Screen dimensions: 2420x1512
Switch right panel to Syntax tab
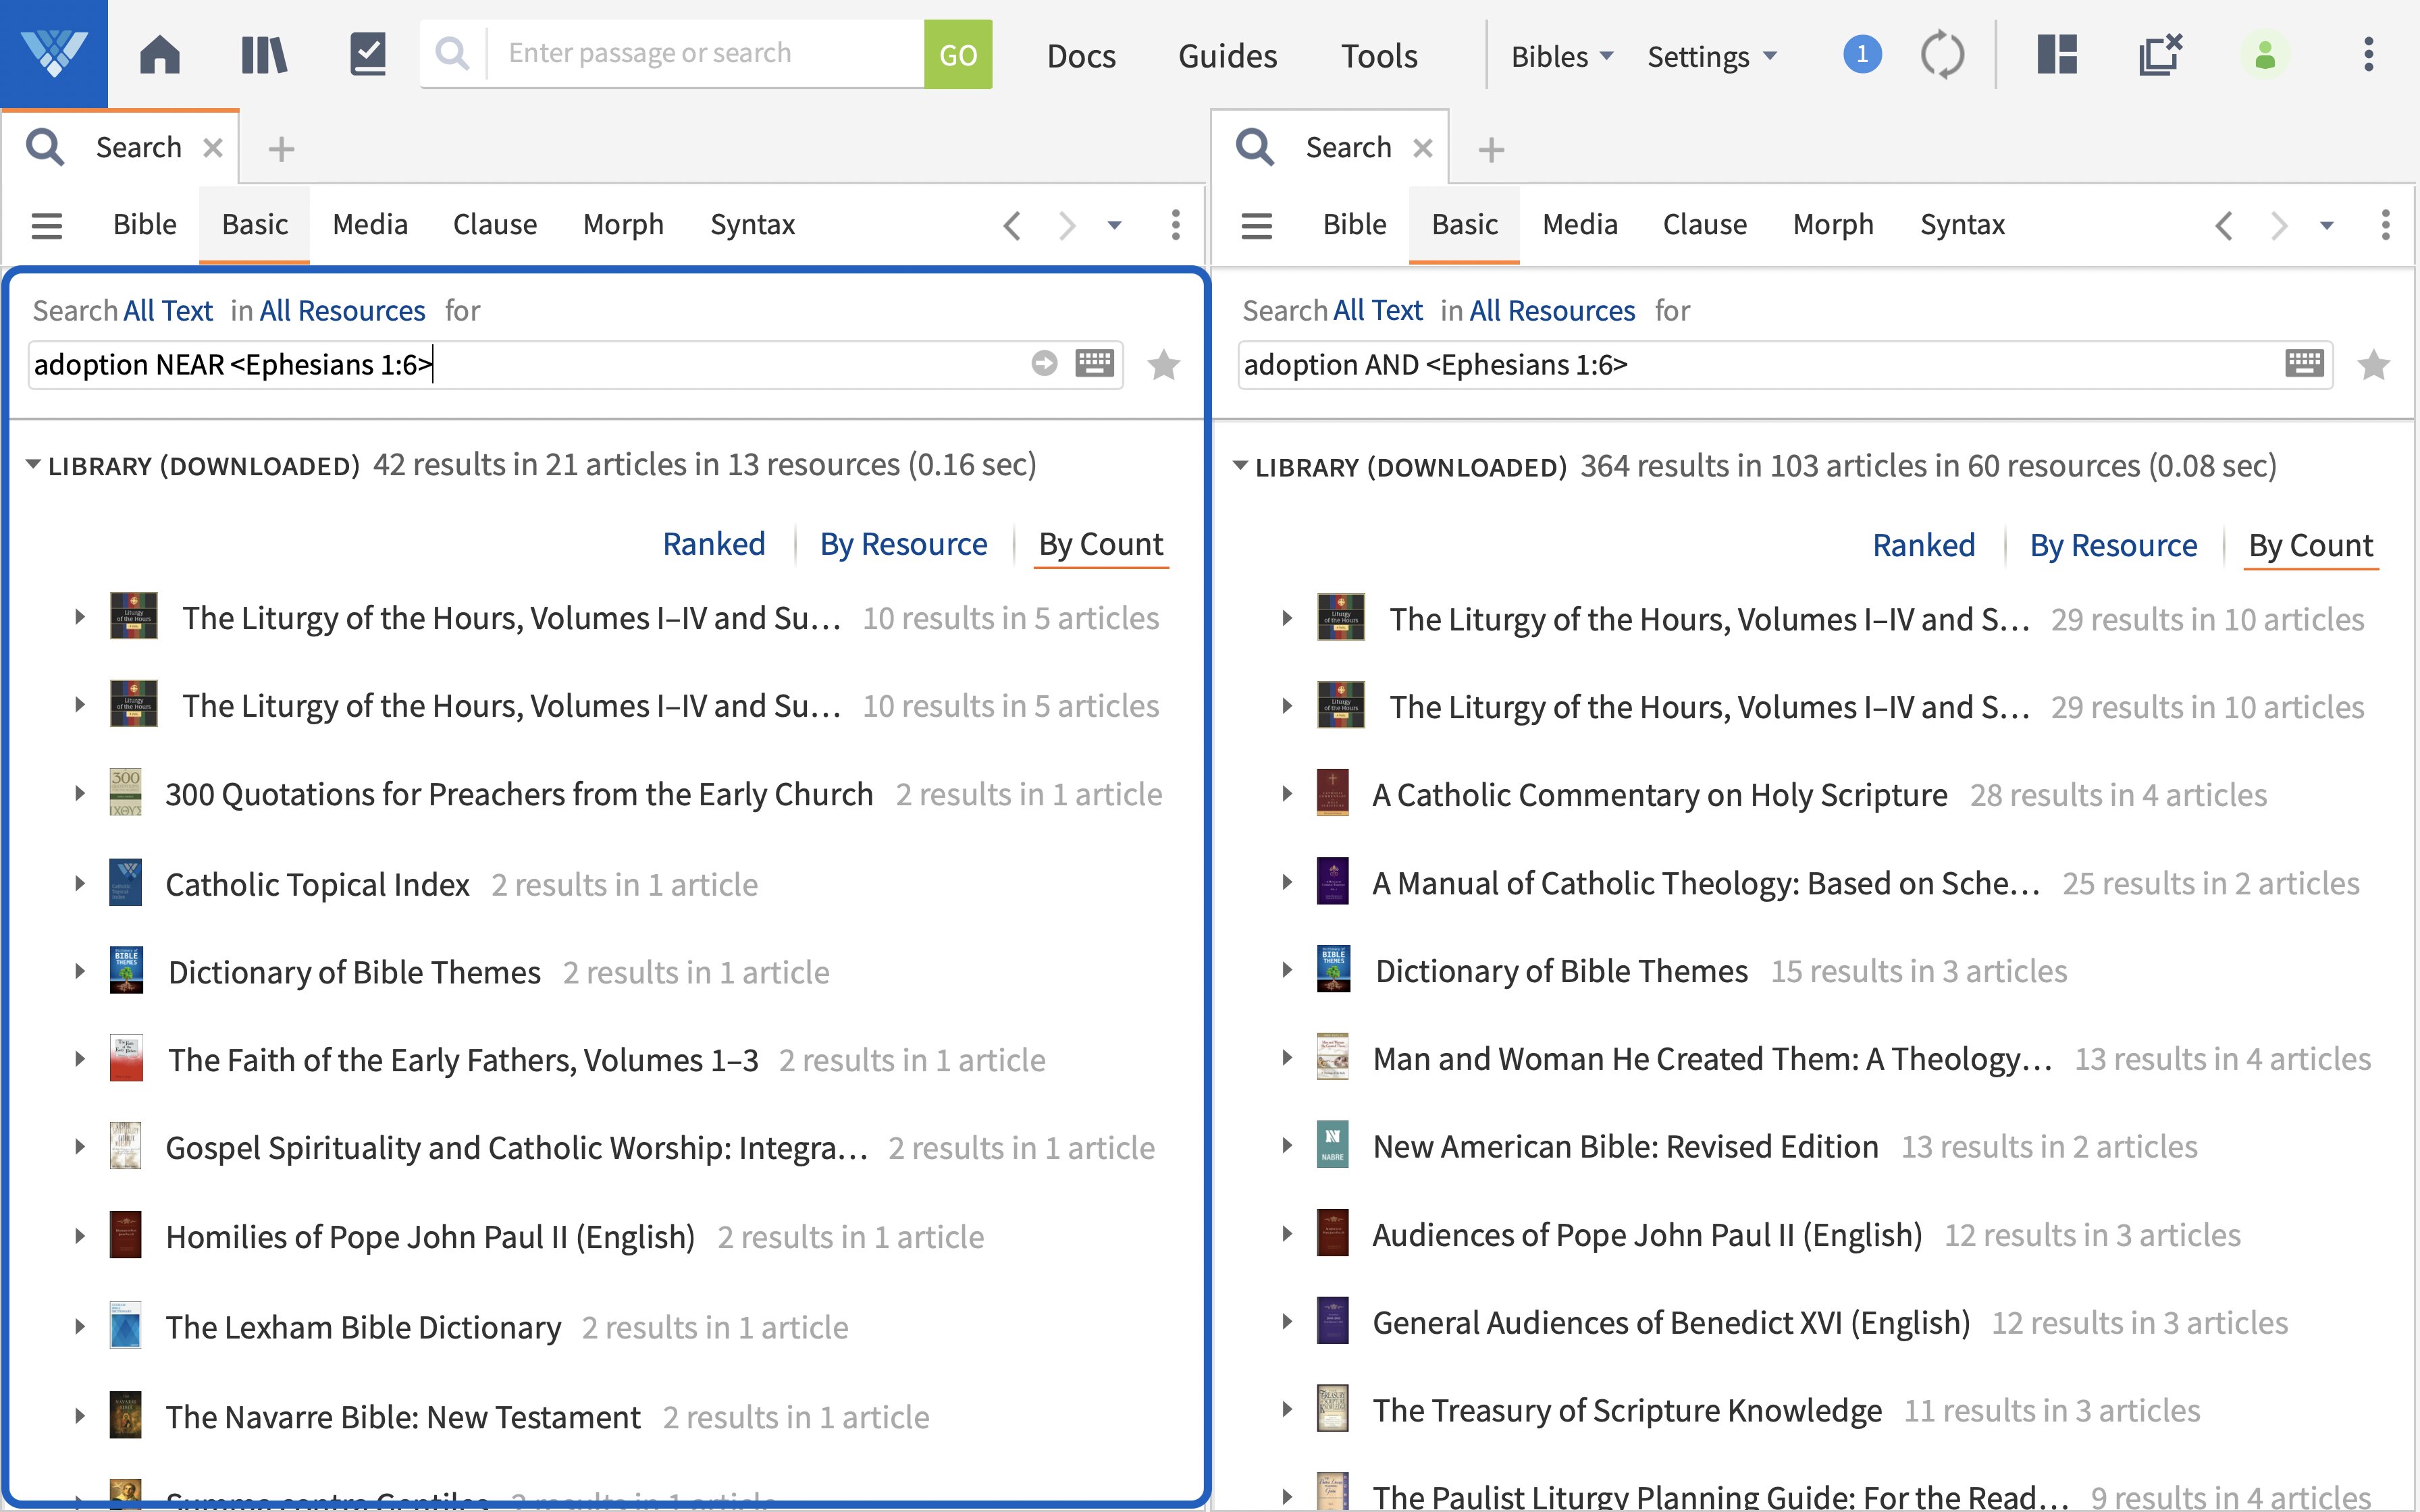(1962, 224)
